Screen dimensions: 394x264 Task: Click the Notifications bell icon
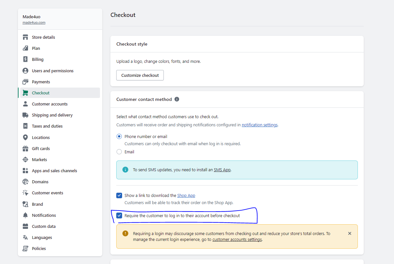coord(25,215)
